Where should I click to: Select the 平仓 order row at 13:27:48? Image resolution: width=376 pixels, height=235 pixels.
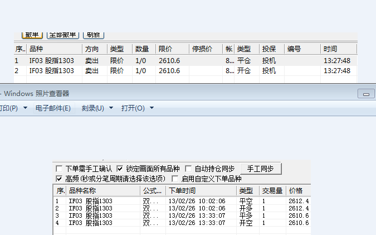point(167,60)
